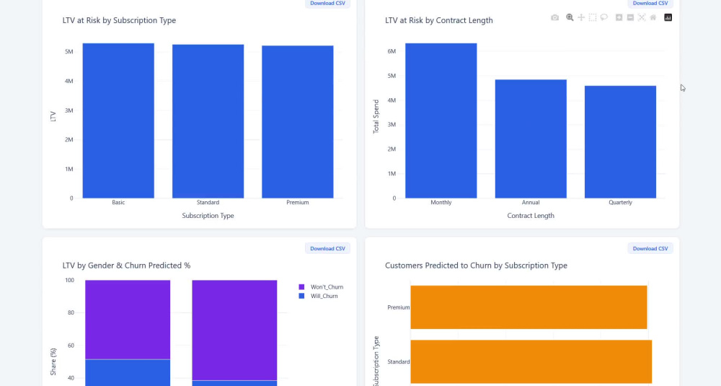Click the 'Subscription Type' x-axis label
Image resolution: width=721 pixels, height=386 pixels.
(x=208, y=215)
